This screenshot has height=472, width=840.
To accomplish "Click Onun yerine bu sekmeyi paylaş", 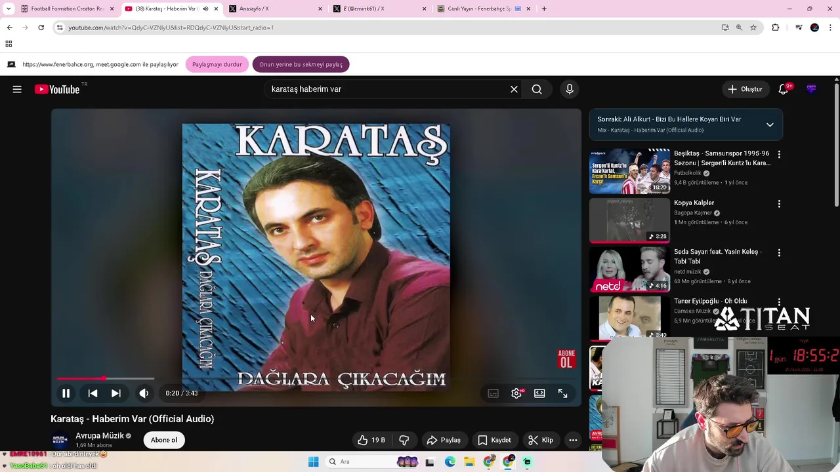I will point(301,64).
